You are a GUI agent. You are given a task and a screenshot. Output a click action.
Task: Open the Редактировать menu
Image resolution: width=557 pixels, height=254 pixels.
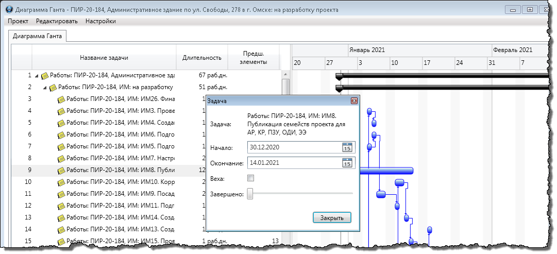click(57, 21)
